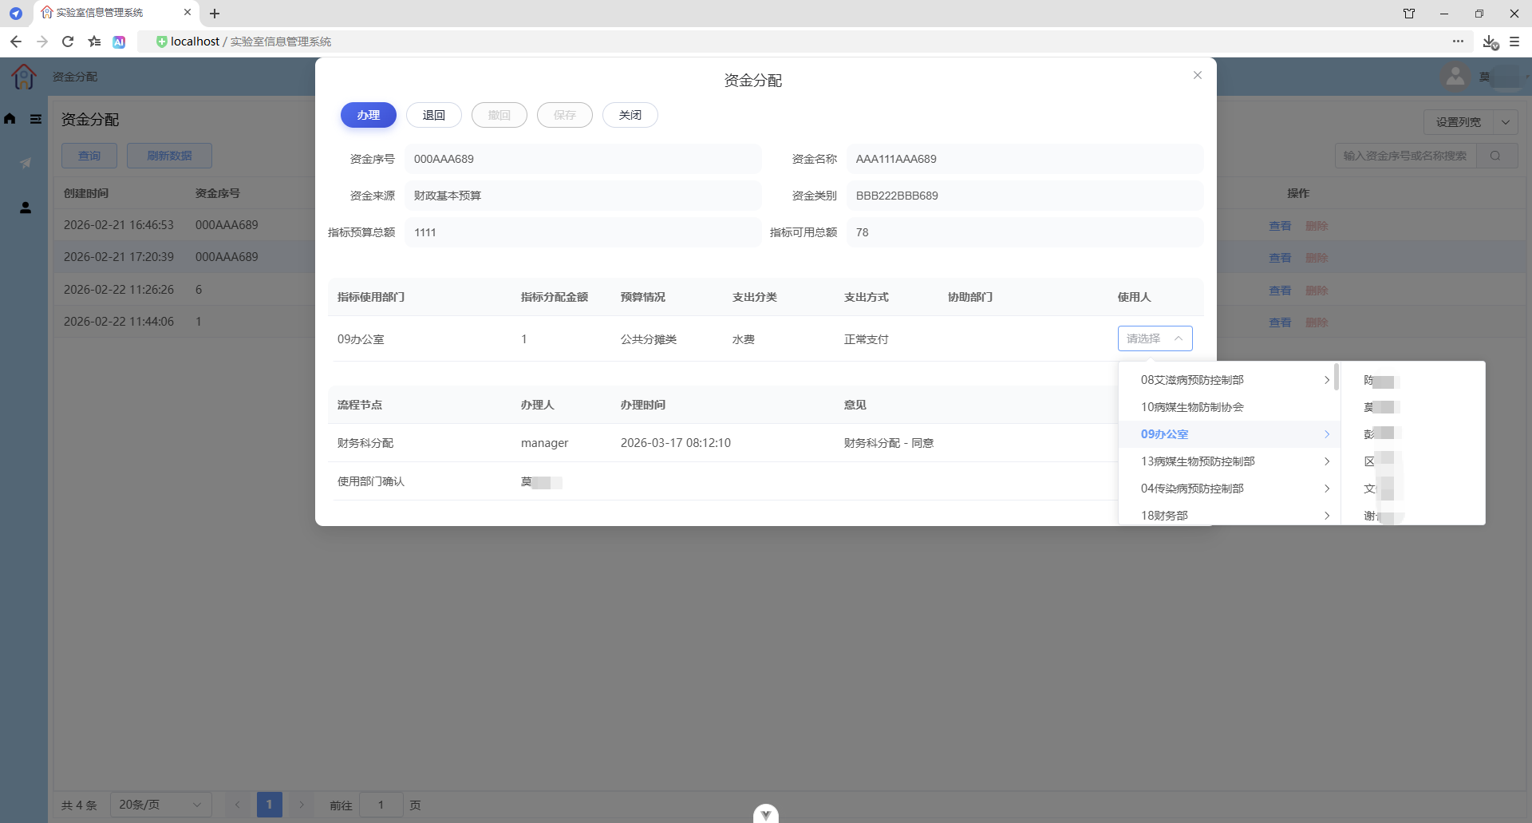Click the 保存 button in dialog
This screenshot has height=823, width=1532.
coord(565,115)
